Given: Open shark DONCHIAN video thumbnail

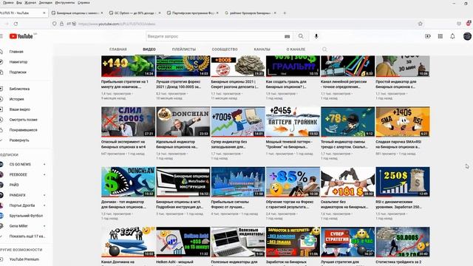Looking at the screenshot, I should point(128,182).
